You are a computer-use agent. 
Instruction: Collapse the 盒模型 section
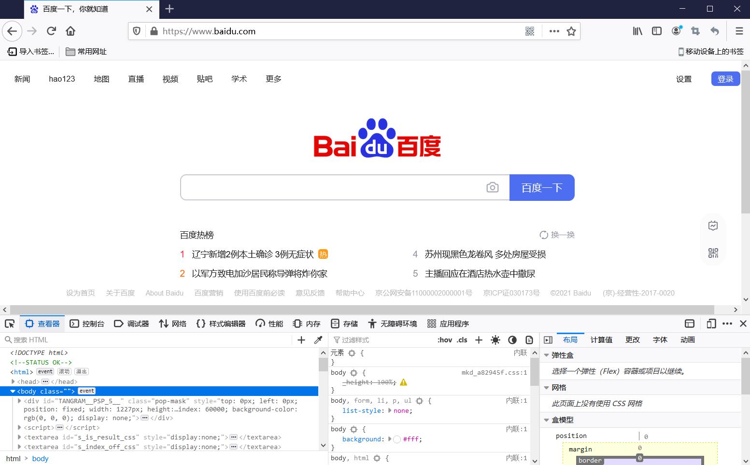[x=547, y=420]
